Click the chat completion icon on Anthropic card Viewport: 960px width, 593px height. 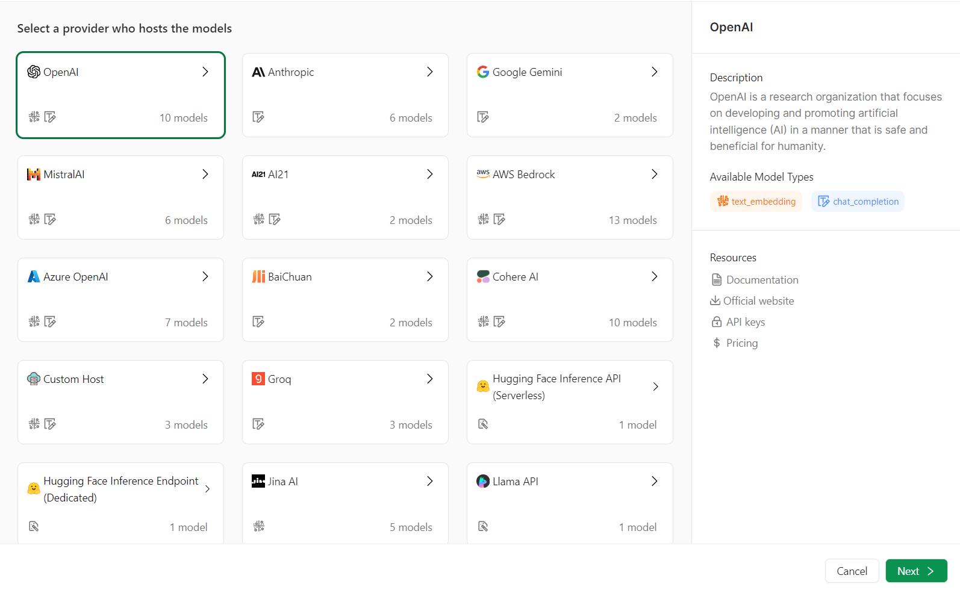(x=258, y=117)
